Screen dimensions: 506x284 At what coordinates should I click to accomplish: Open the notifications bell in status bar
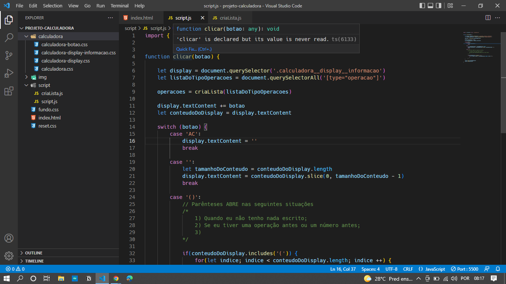click(x=498, y=269)
